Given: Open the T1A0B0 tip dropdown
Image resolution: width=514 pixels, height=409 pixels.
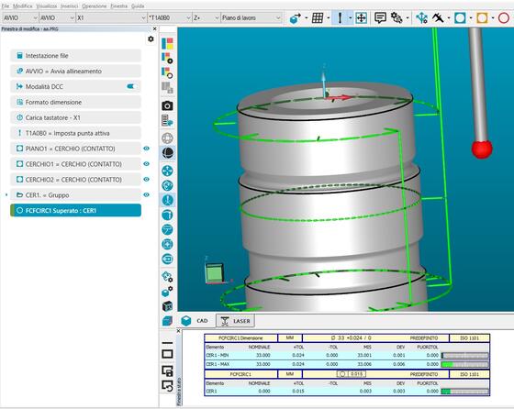Looking at the screenshot, I should tap(170, 17).
